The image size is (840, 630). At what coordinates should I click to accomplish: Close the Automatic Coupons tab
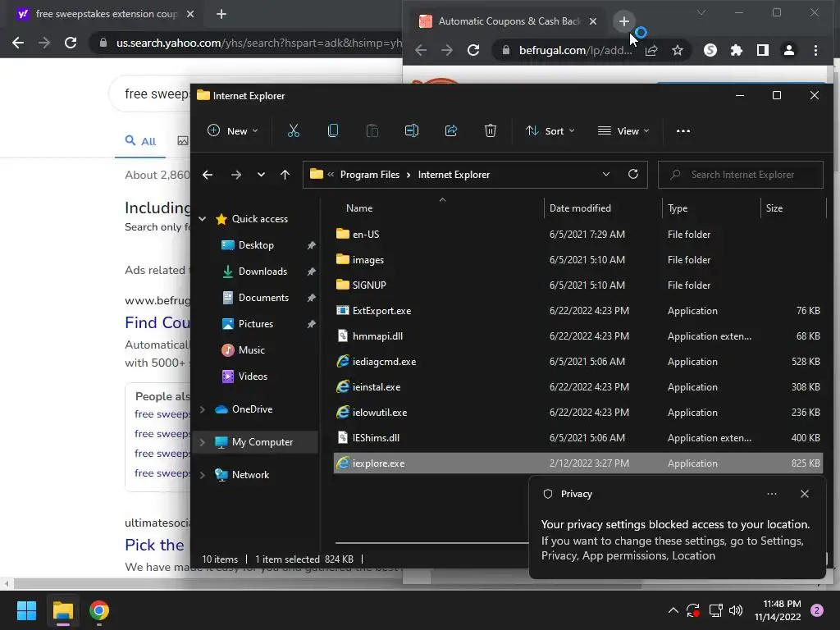click(592, 21)
